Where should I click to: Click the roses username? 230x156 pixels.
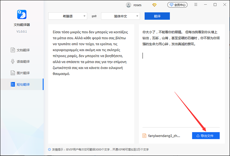pyautogui.click(x=137, y=5)
